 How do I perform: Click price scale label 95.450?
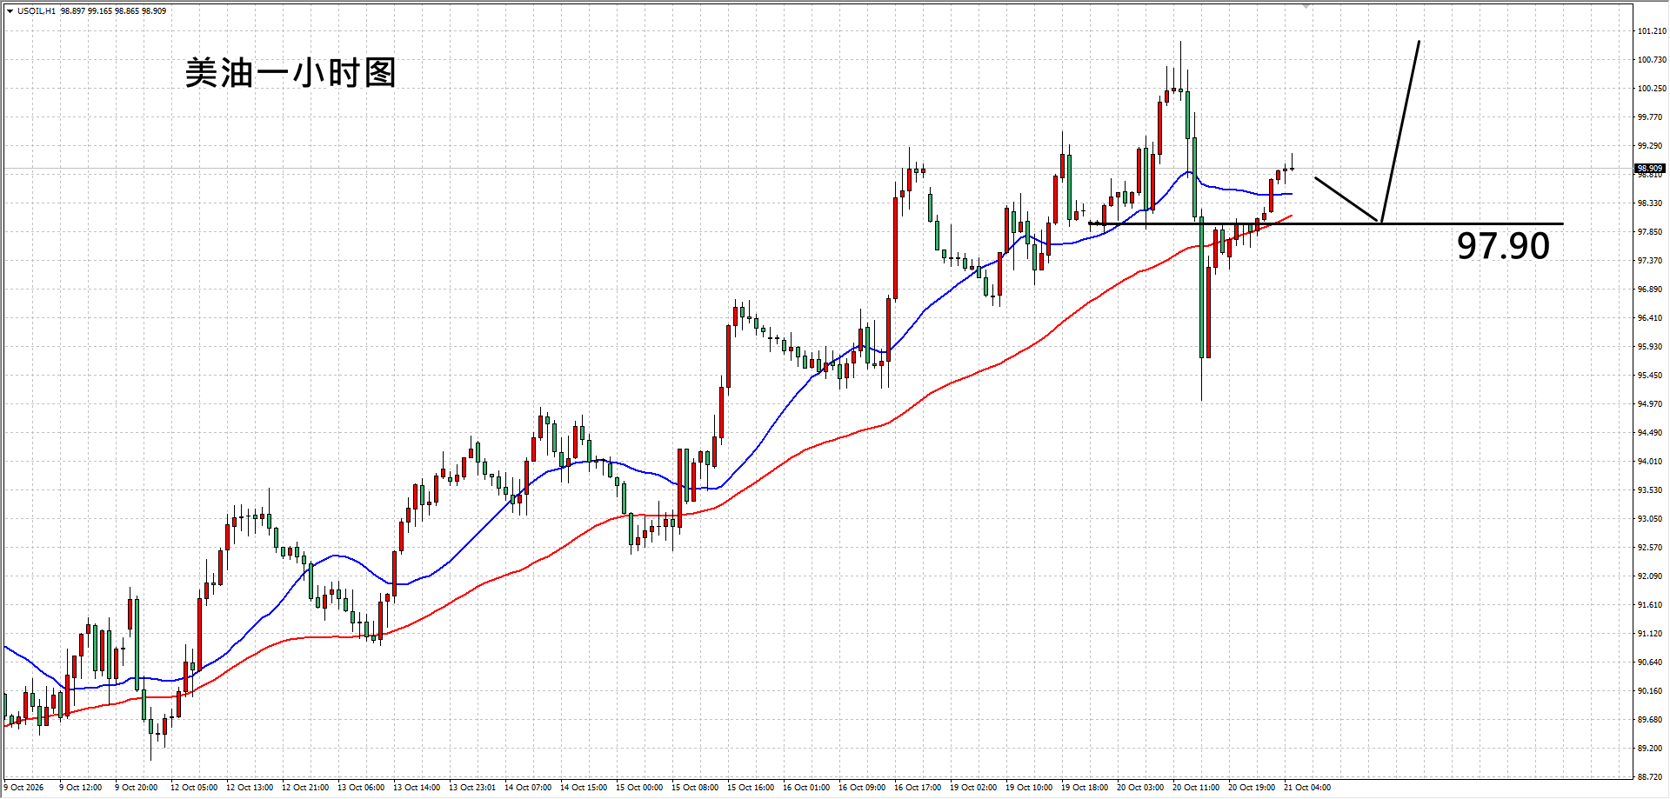click(x=1650, y=376)
